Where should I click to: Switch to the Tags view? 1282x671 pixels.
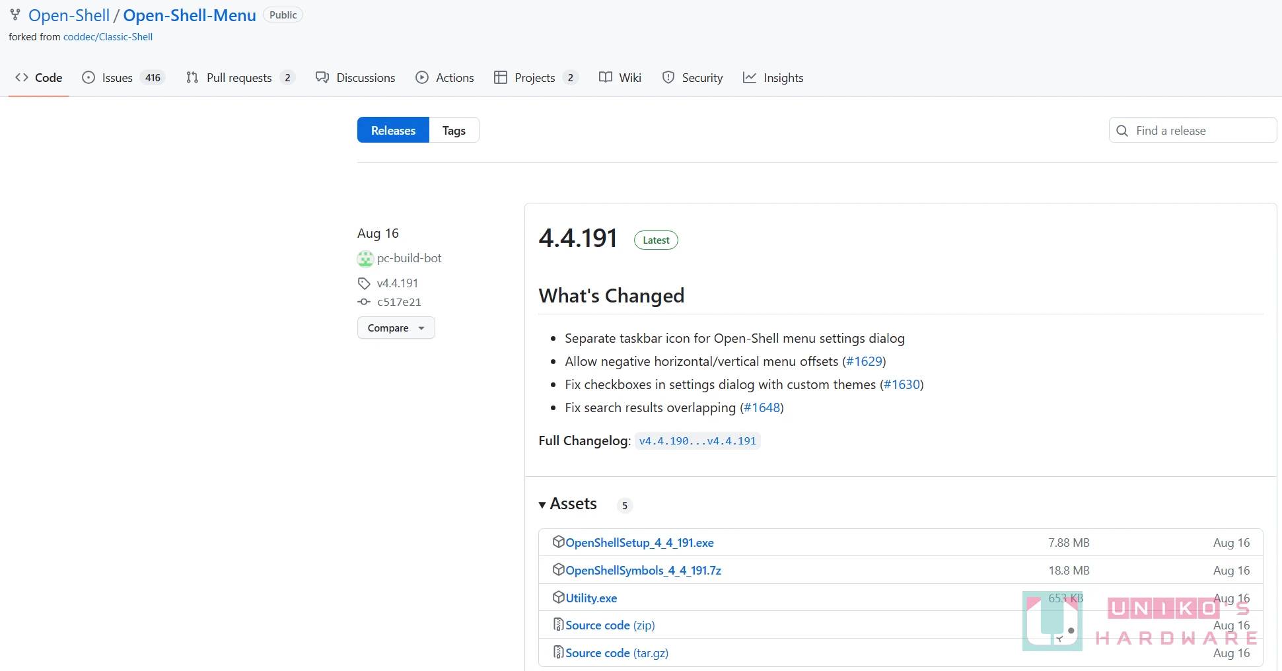pyautogui.click(x=454, y=131)
